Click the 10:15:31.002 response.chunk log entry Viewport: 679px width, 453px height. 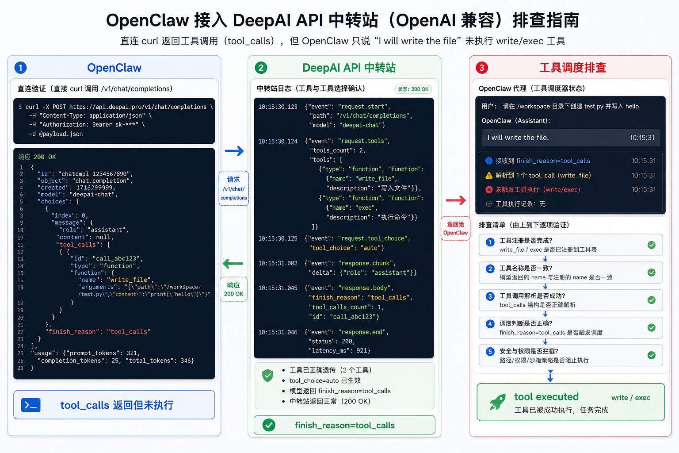337,268
